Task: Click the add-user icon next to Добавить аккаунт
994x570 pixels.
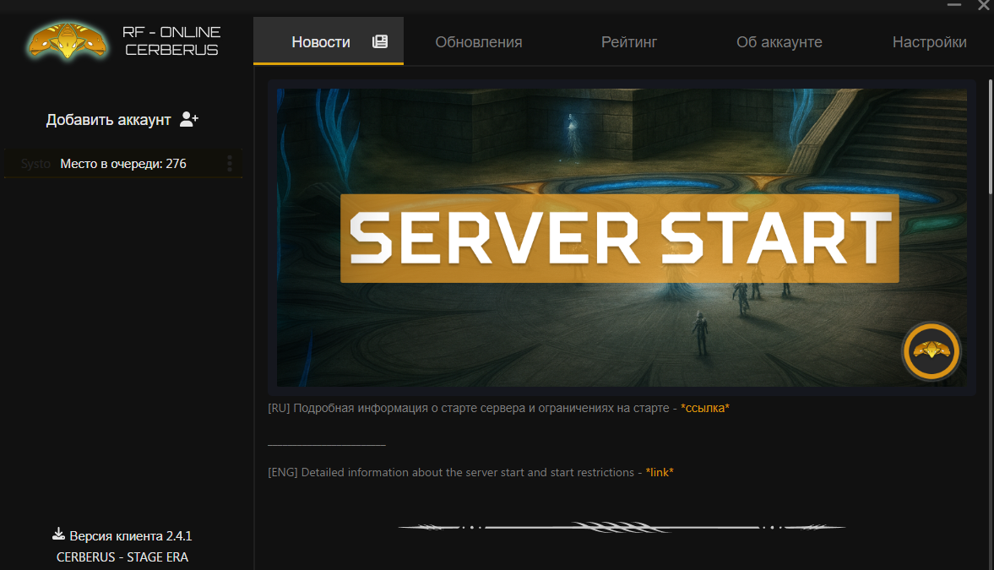Action: [189, 120]
